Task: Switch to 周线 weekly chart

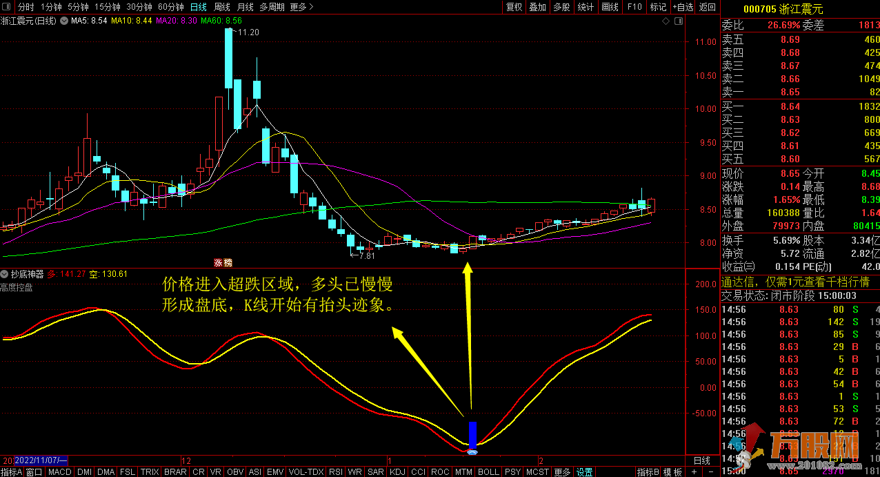Action: point(222,7)
